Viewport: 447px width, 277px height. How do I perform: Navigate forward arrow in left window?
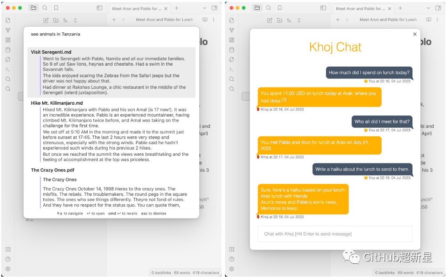(123, 20)
